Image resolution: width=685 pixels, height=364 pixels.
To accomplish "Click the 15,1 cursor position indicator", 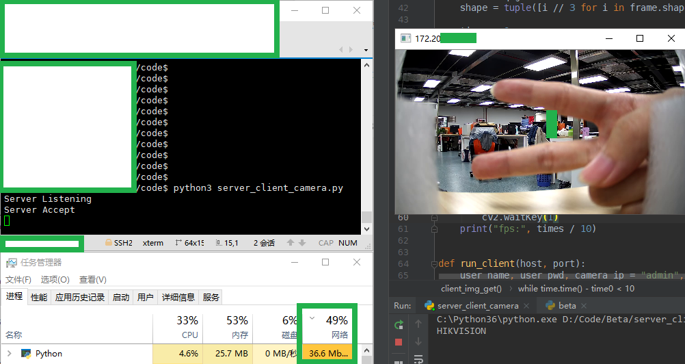I will tap(227, 243).
